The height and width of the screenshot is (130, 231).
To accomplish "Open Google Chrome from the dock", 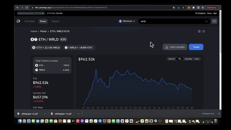I will click(x=109, y=121).
